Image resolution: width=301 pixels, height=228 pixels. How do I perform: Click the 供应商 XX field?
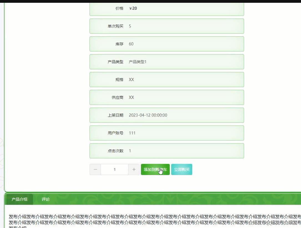pyautogui.click(x=166, y=97)
